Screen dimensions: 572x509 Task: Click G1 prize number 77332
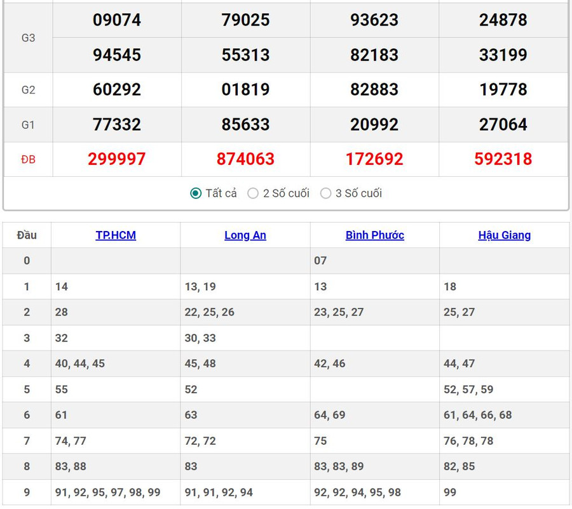click(117, 125)
